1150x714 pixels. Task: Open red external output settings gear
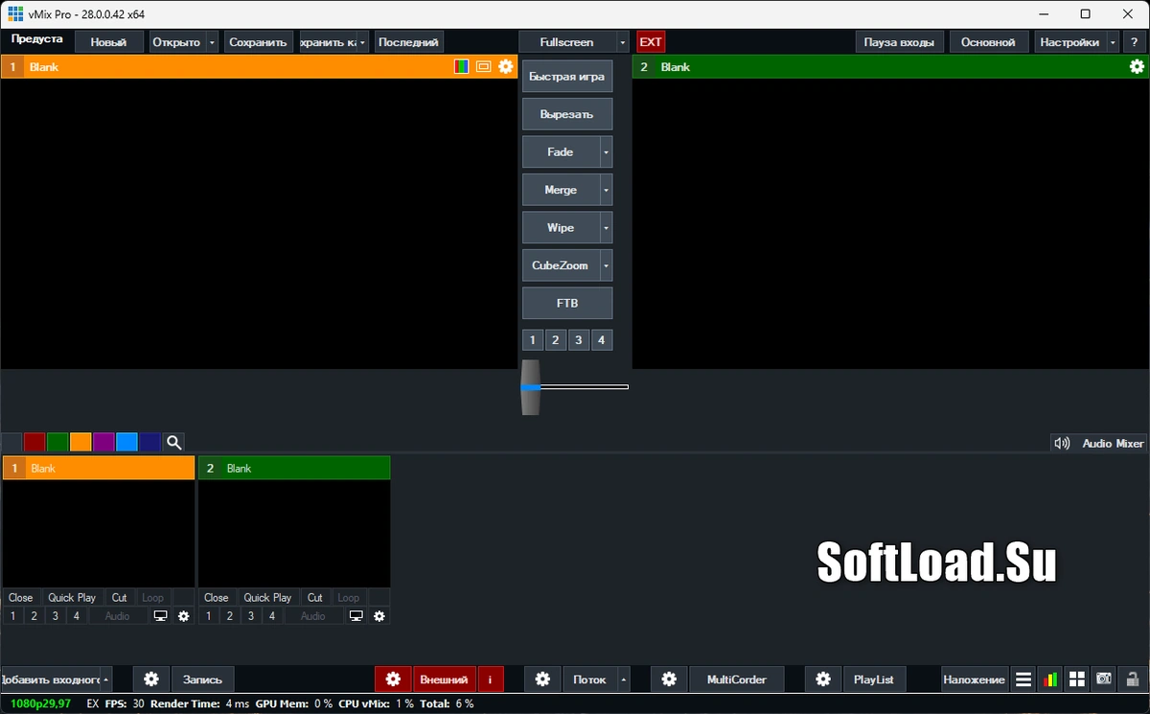click(393, 679)
